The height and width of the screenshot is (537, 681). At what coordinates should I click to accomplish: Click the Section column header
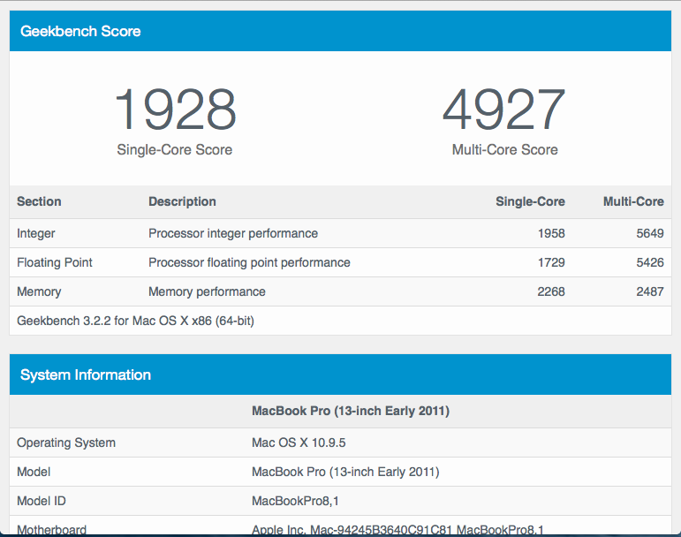click(x=39, y=201)
